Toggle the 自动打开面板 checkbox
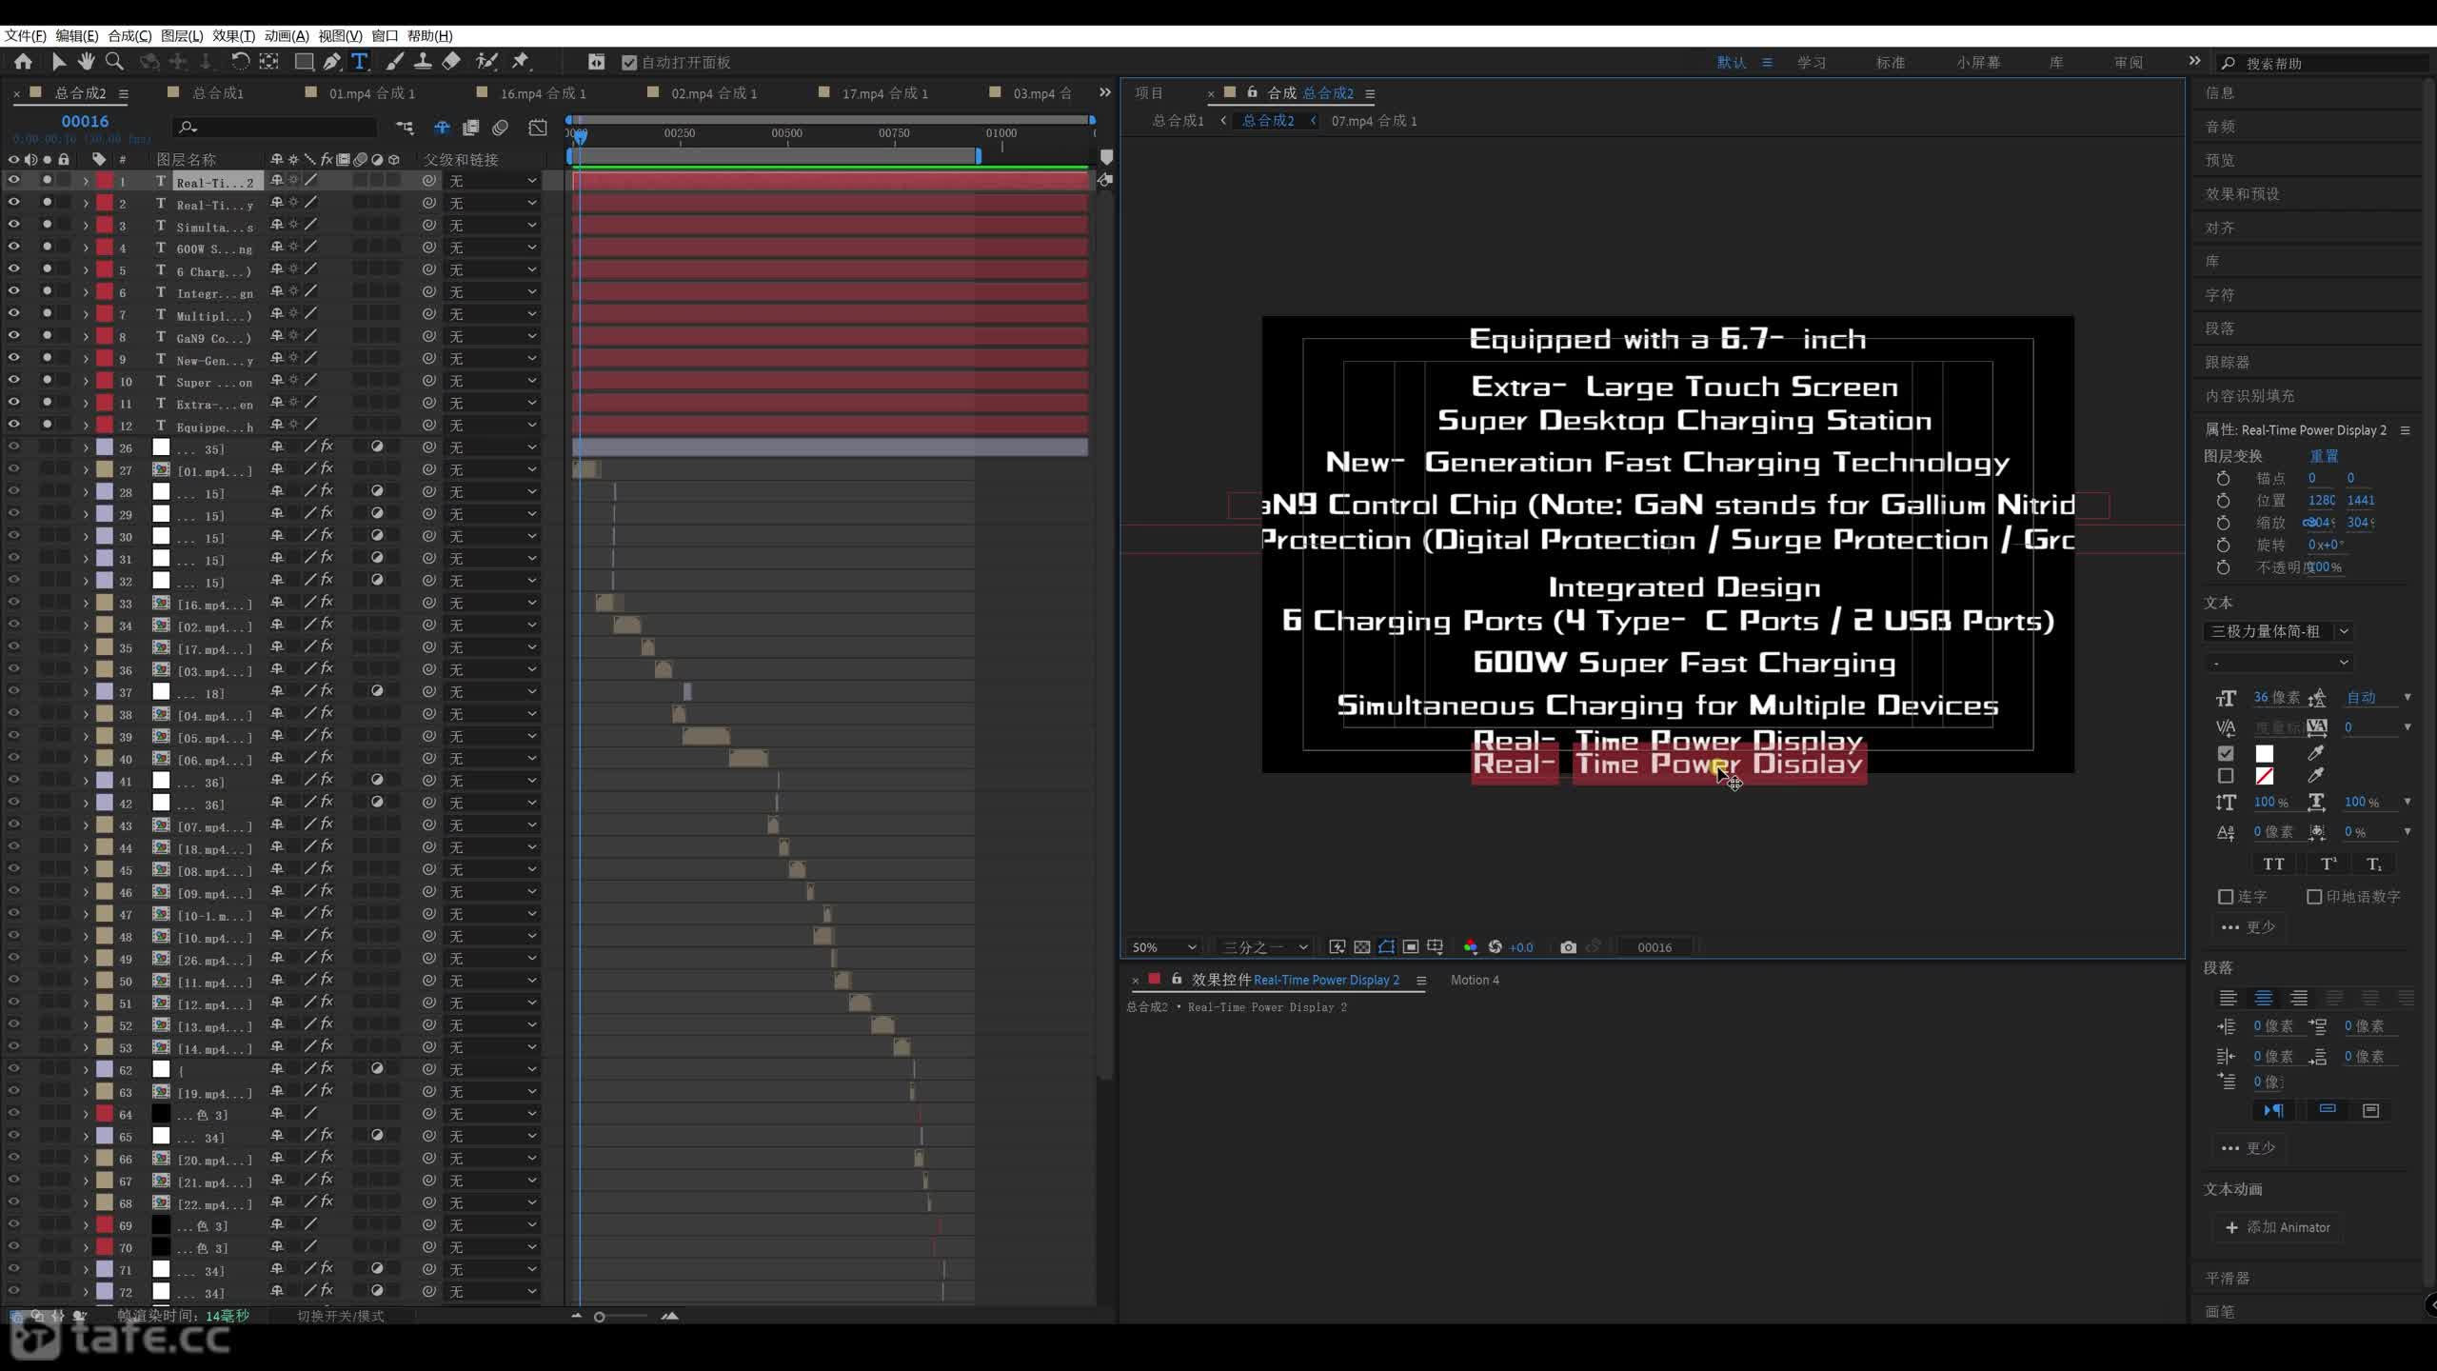The width and height of the screenshot is (2437, 1371). [629, 63]
